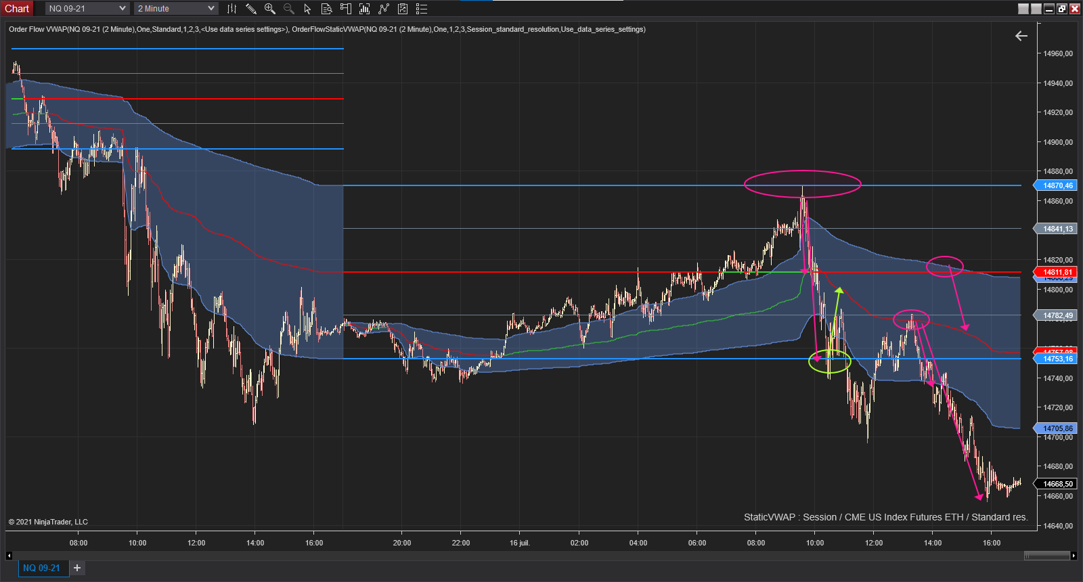1083x582 pixels.
Task: Click the left arrow above the price axis
Action: [x=1021, y=36]
